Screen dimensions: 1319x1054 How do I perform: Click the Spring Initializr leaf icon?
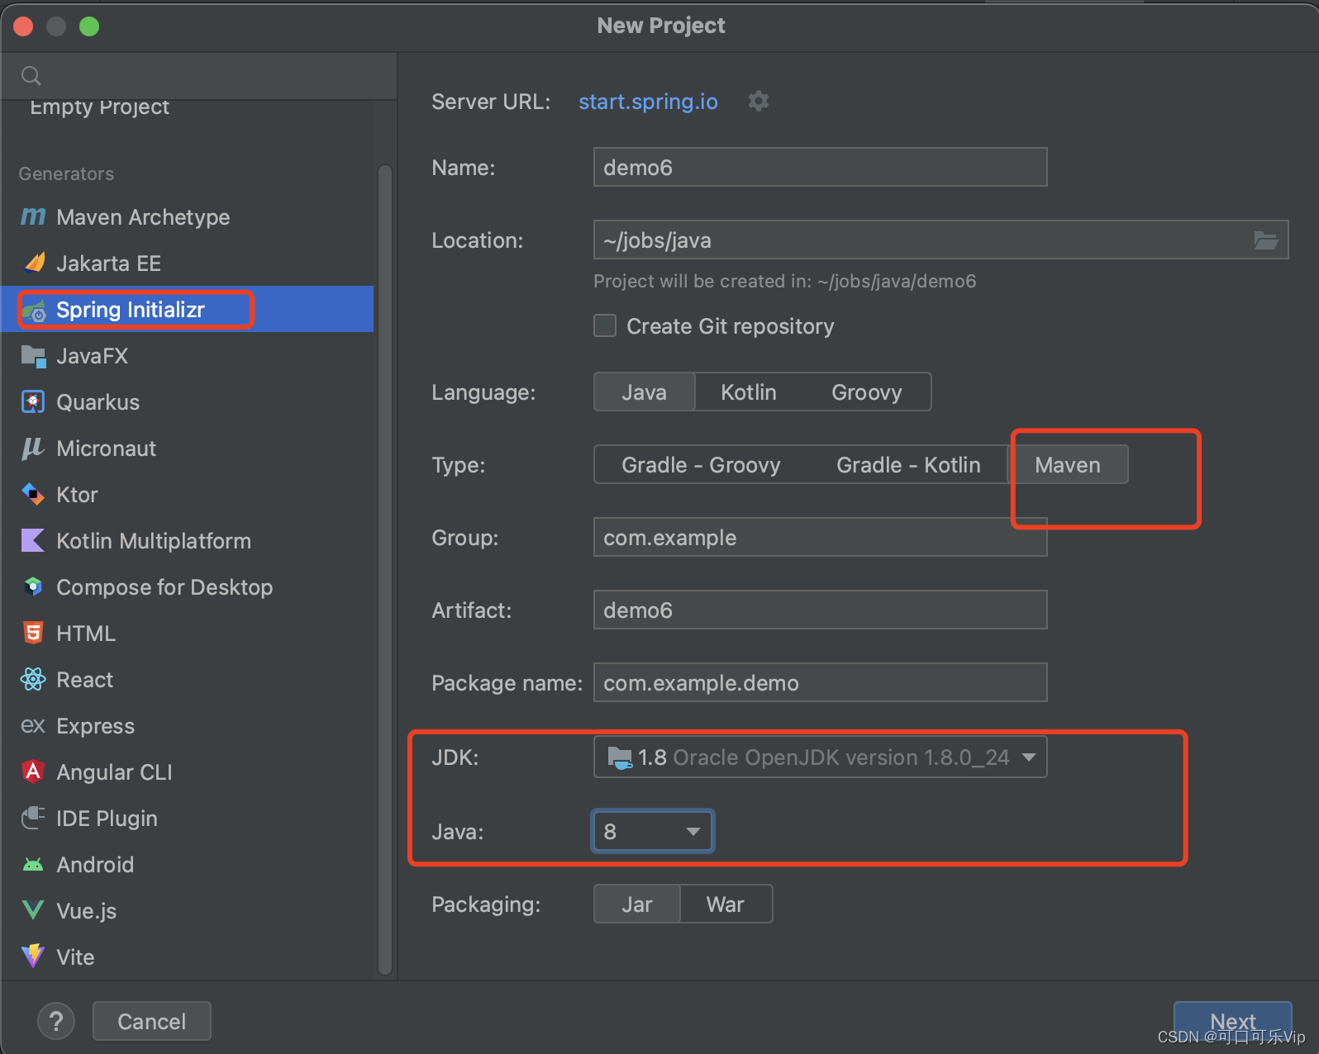pos(33,311)
